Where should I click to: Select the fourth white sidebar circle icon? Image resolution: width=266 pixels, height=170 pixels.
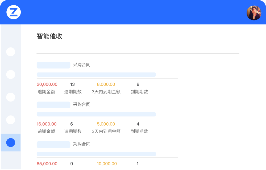(11, 120)
